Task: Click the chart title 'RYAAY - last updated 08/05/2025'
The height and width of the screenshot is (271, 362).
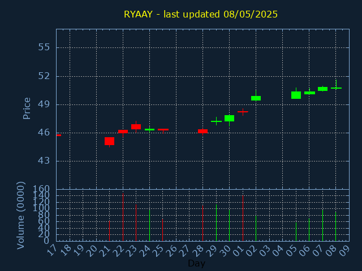Action: pyautogui.click(x=201, y=14)
